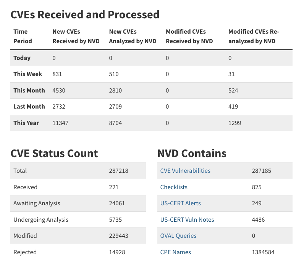The height and width of the screenshot is (268, 304).
Task: Click the CVE Status Count heading
Action: click(x=54, y=153)
